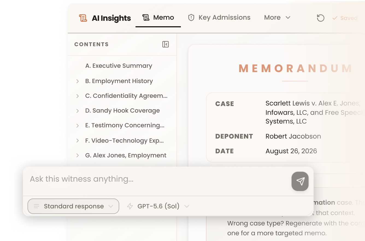Click the send paper plane button

coord(300,181)
